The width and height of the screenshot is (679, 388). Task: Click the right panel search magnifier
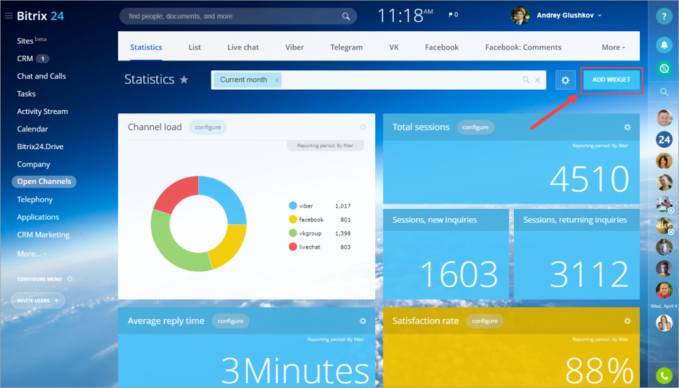[x=664, y=92]
